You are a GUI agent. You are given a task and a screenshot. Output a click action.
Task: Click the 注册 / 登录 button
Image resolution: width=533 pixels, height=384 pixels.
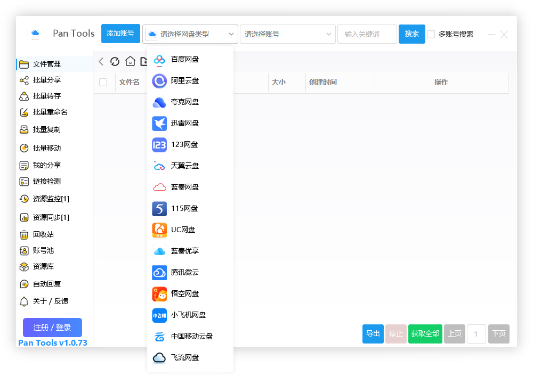coord(52,327)
